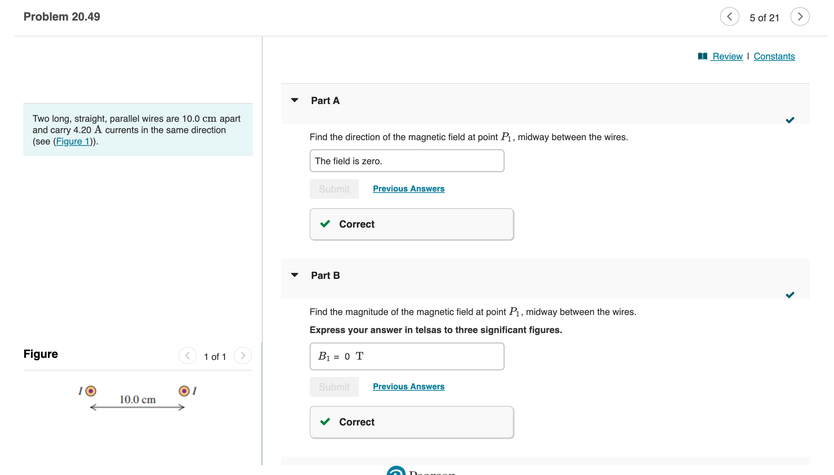The image size is (834, 475).
Task: Click Part A completed checkmark
Action: 790,120
